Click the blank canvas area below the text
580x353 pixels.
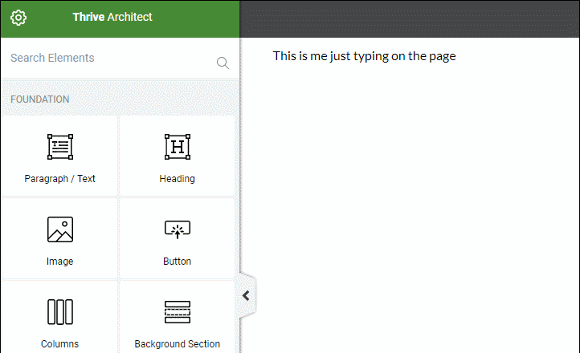tap(410, 201)
